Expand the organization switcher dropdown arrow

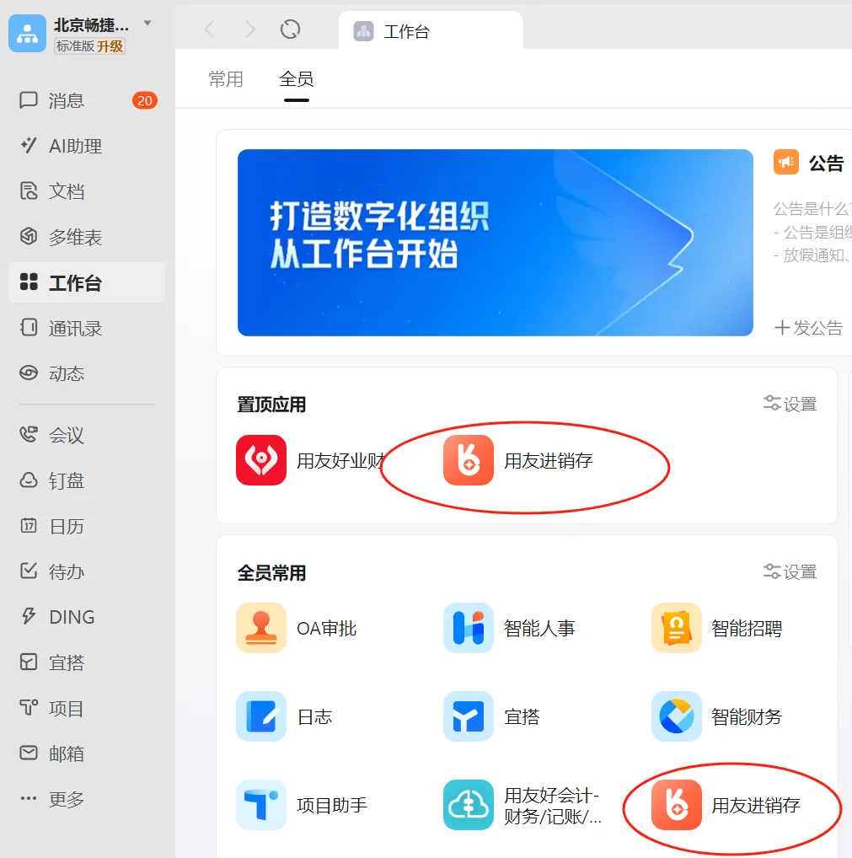147,23
